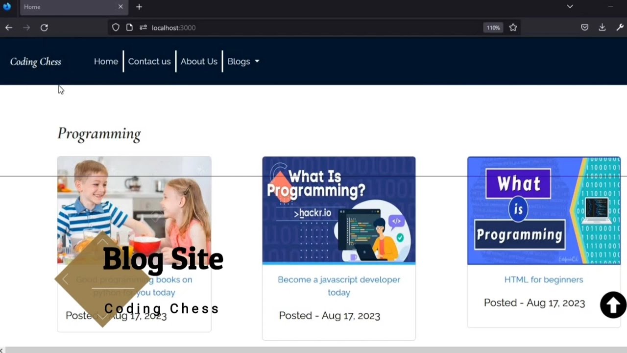Screen dimensions: 627x353
Task: Click the What is Programming blue thumbnail
Action: pos(544,210)
